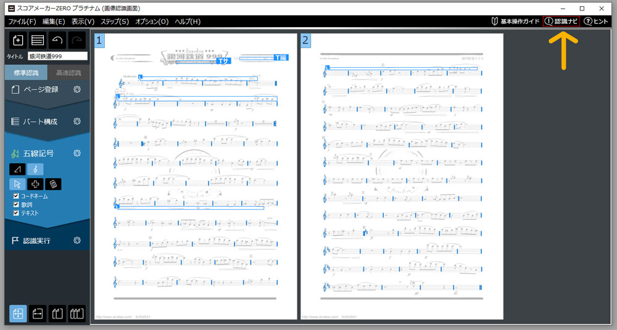Open the staff list view icon

(x=38, y=40)
